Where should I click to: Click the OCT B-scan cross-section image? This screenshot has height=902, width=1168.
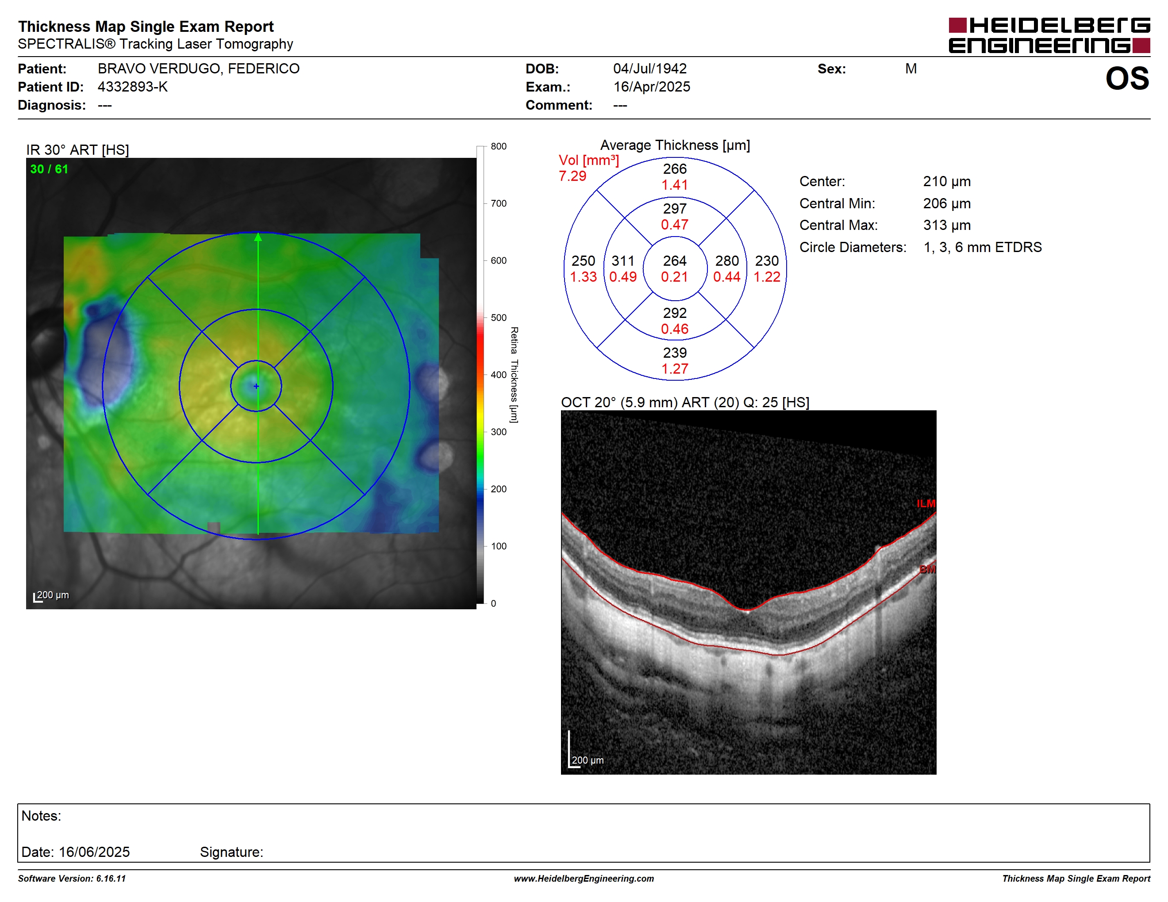(x=748, y=592)
